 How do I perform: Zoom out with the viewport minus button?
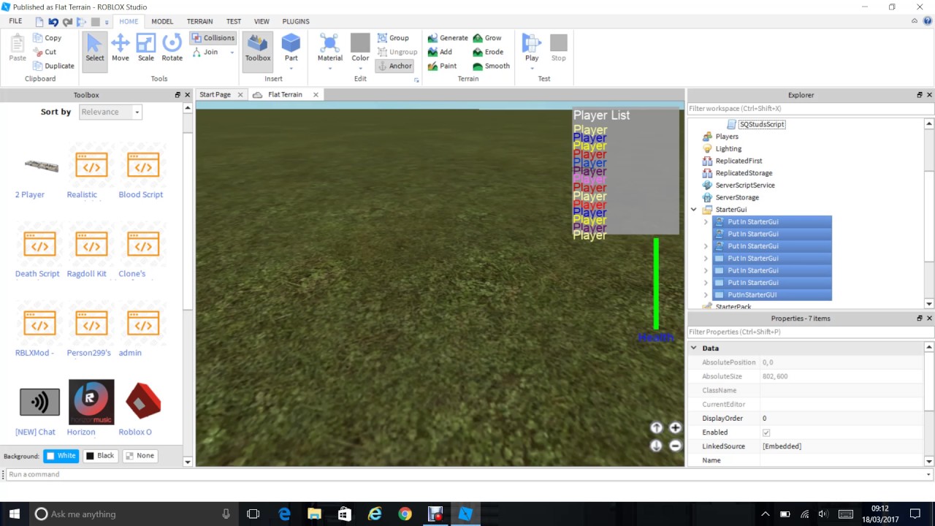(675, 446)
